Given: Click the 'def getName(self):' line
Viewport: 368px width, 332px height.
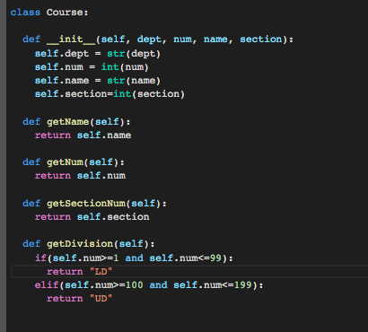Looking at the screenshot, I should click(x=76, y=122).
